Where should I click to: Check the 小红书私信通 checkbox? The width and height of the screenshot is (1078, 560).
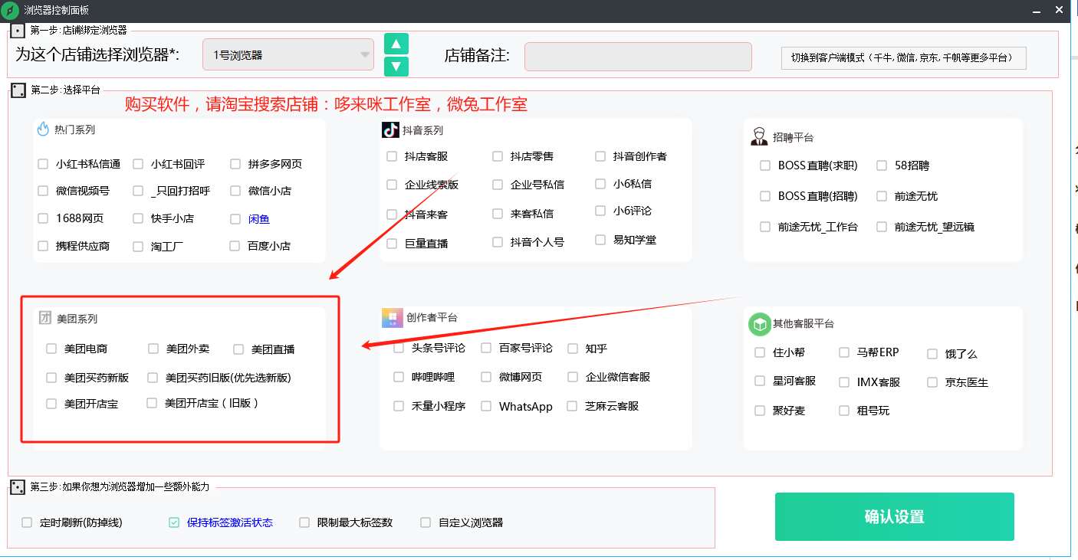43,164
